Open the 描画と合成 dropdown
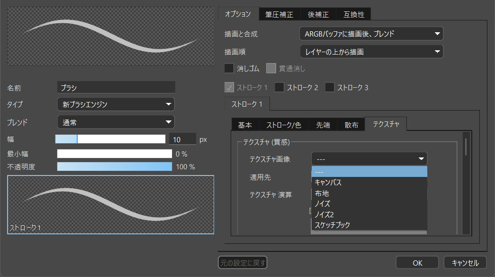 tap(371, 34)
